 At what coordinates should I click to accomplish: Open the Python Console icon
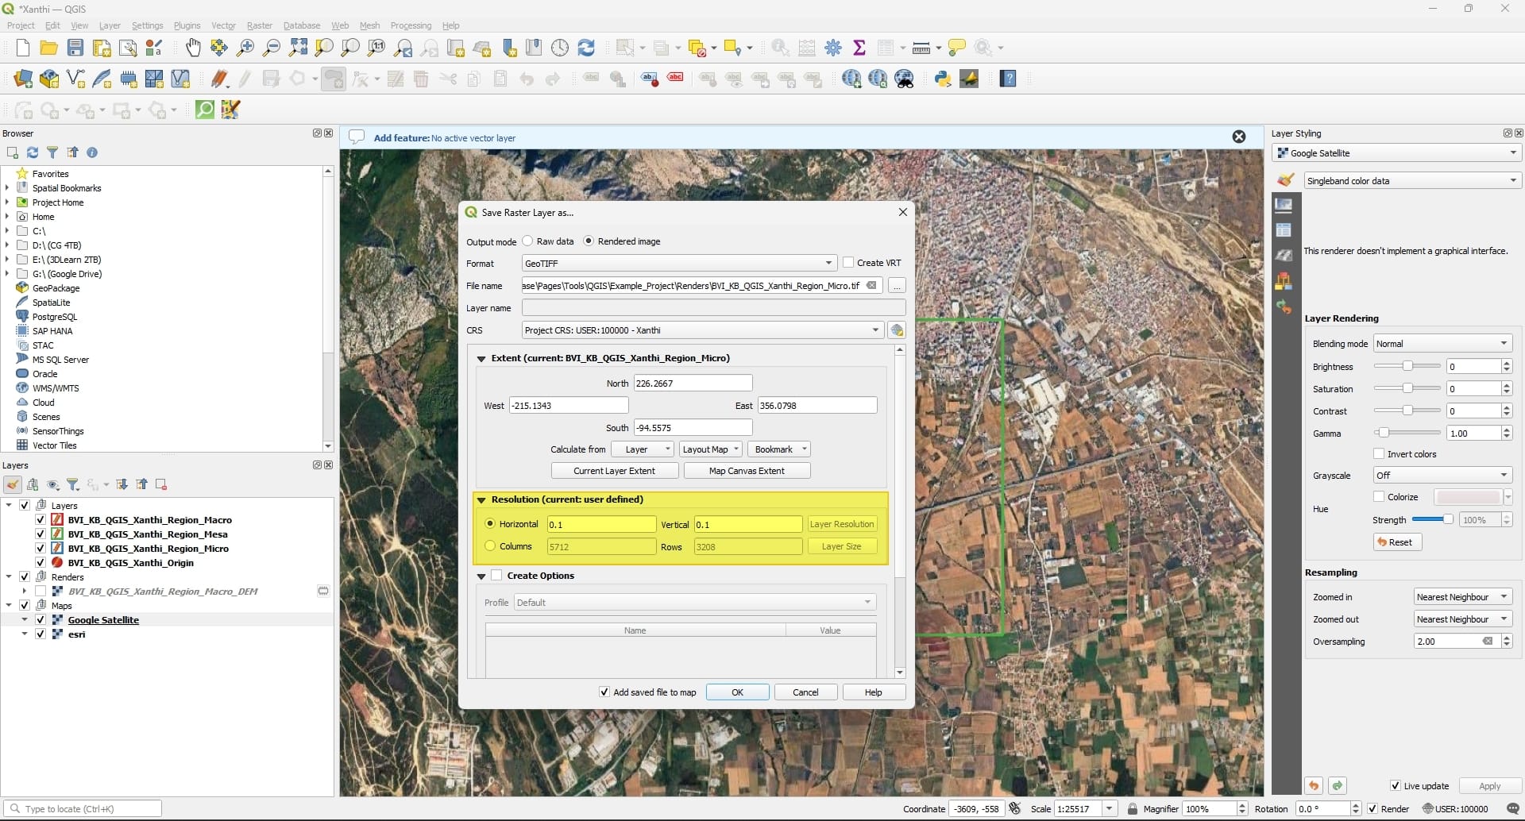pos(943,79)
